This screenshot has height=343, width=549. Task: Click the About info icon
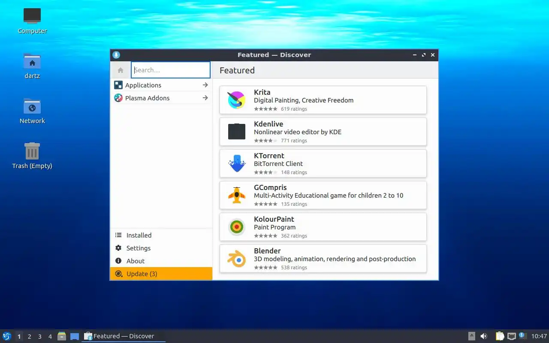[118, 261]
